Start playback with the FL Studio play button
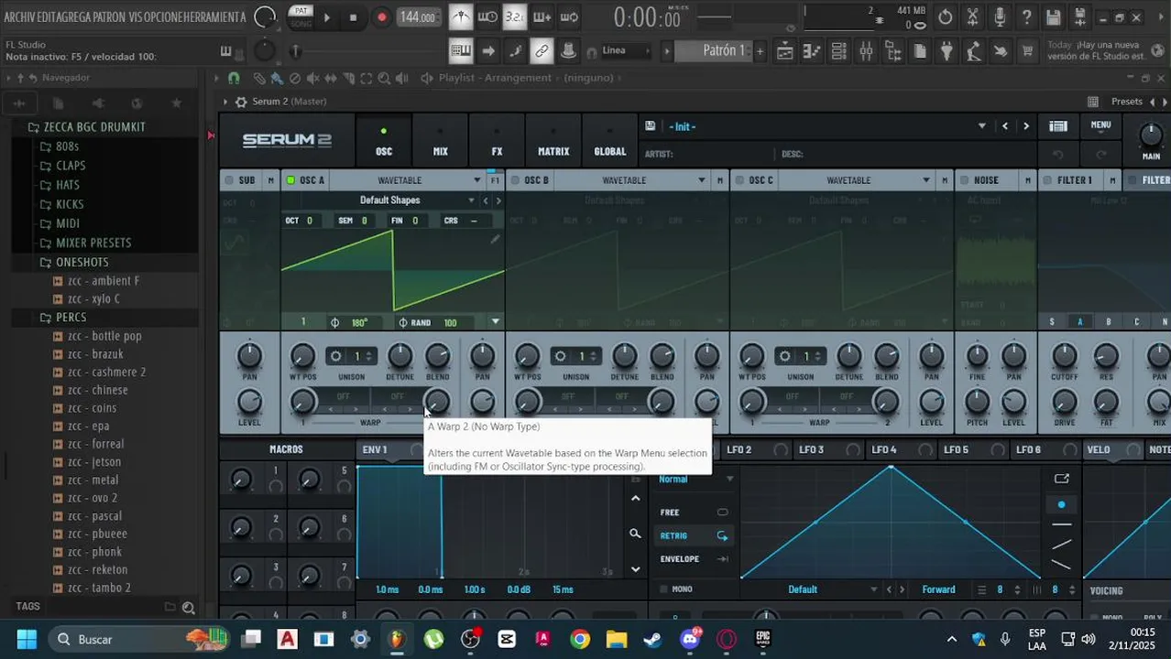The height and width of the screenshot is (659, 1171). point(327,17)
